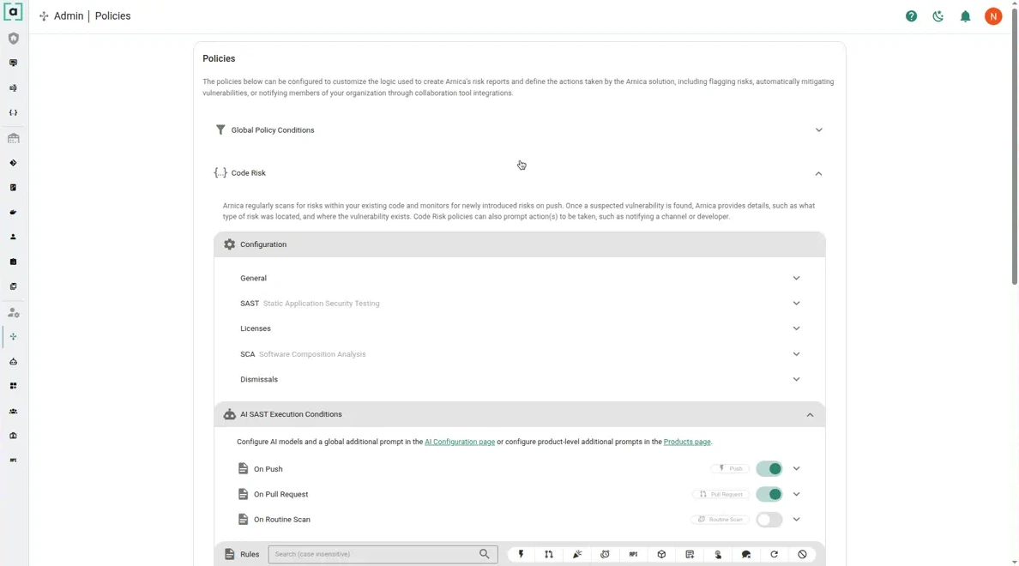Expand Global Policy Conditions section
Screen dimensions: 1019x566
point(818,130)
